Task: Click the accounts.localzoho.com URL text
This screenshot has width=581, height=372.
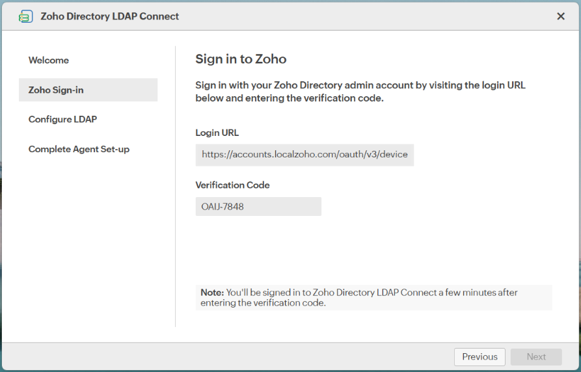Action: tap(304, 155)
